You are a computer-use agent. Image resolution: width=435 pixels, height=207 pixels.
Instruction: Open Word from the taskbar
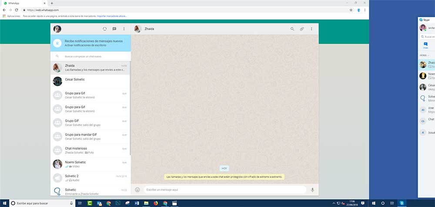pos(137,203)
